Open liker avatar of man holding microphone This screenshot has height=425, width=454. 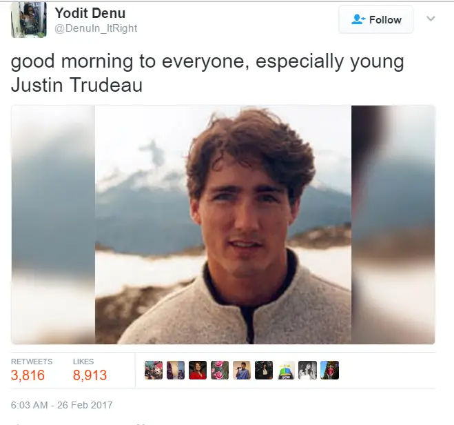click(x=242, y=370)
